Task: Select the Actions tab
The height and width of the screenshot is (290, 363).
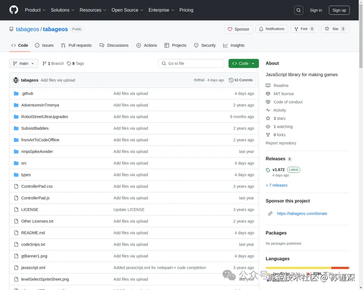Action: [147, 45]
